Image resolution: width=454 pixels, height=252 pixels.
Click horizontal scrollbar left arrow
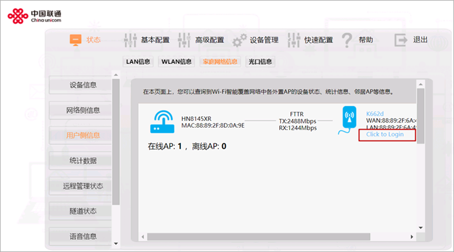[x=143, y=237]
